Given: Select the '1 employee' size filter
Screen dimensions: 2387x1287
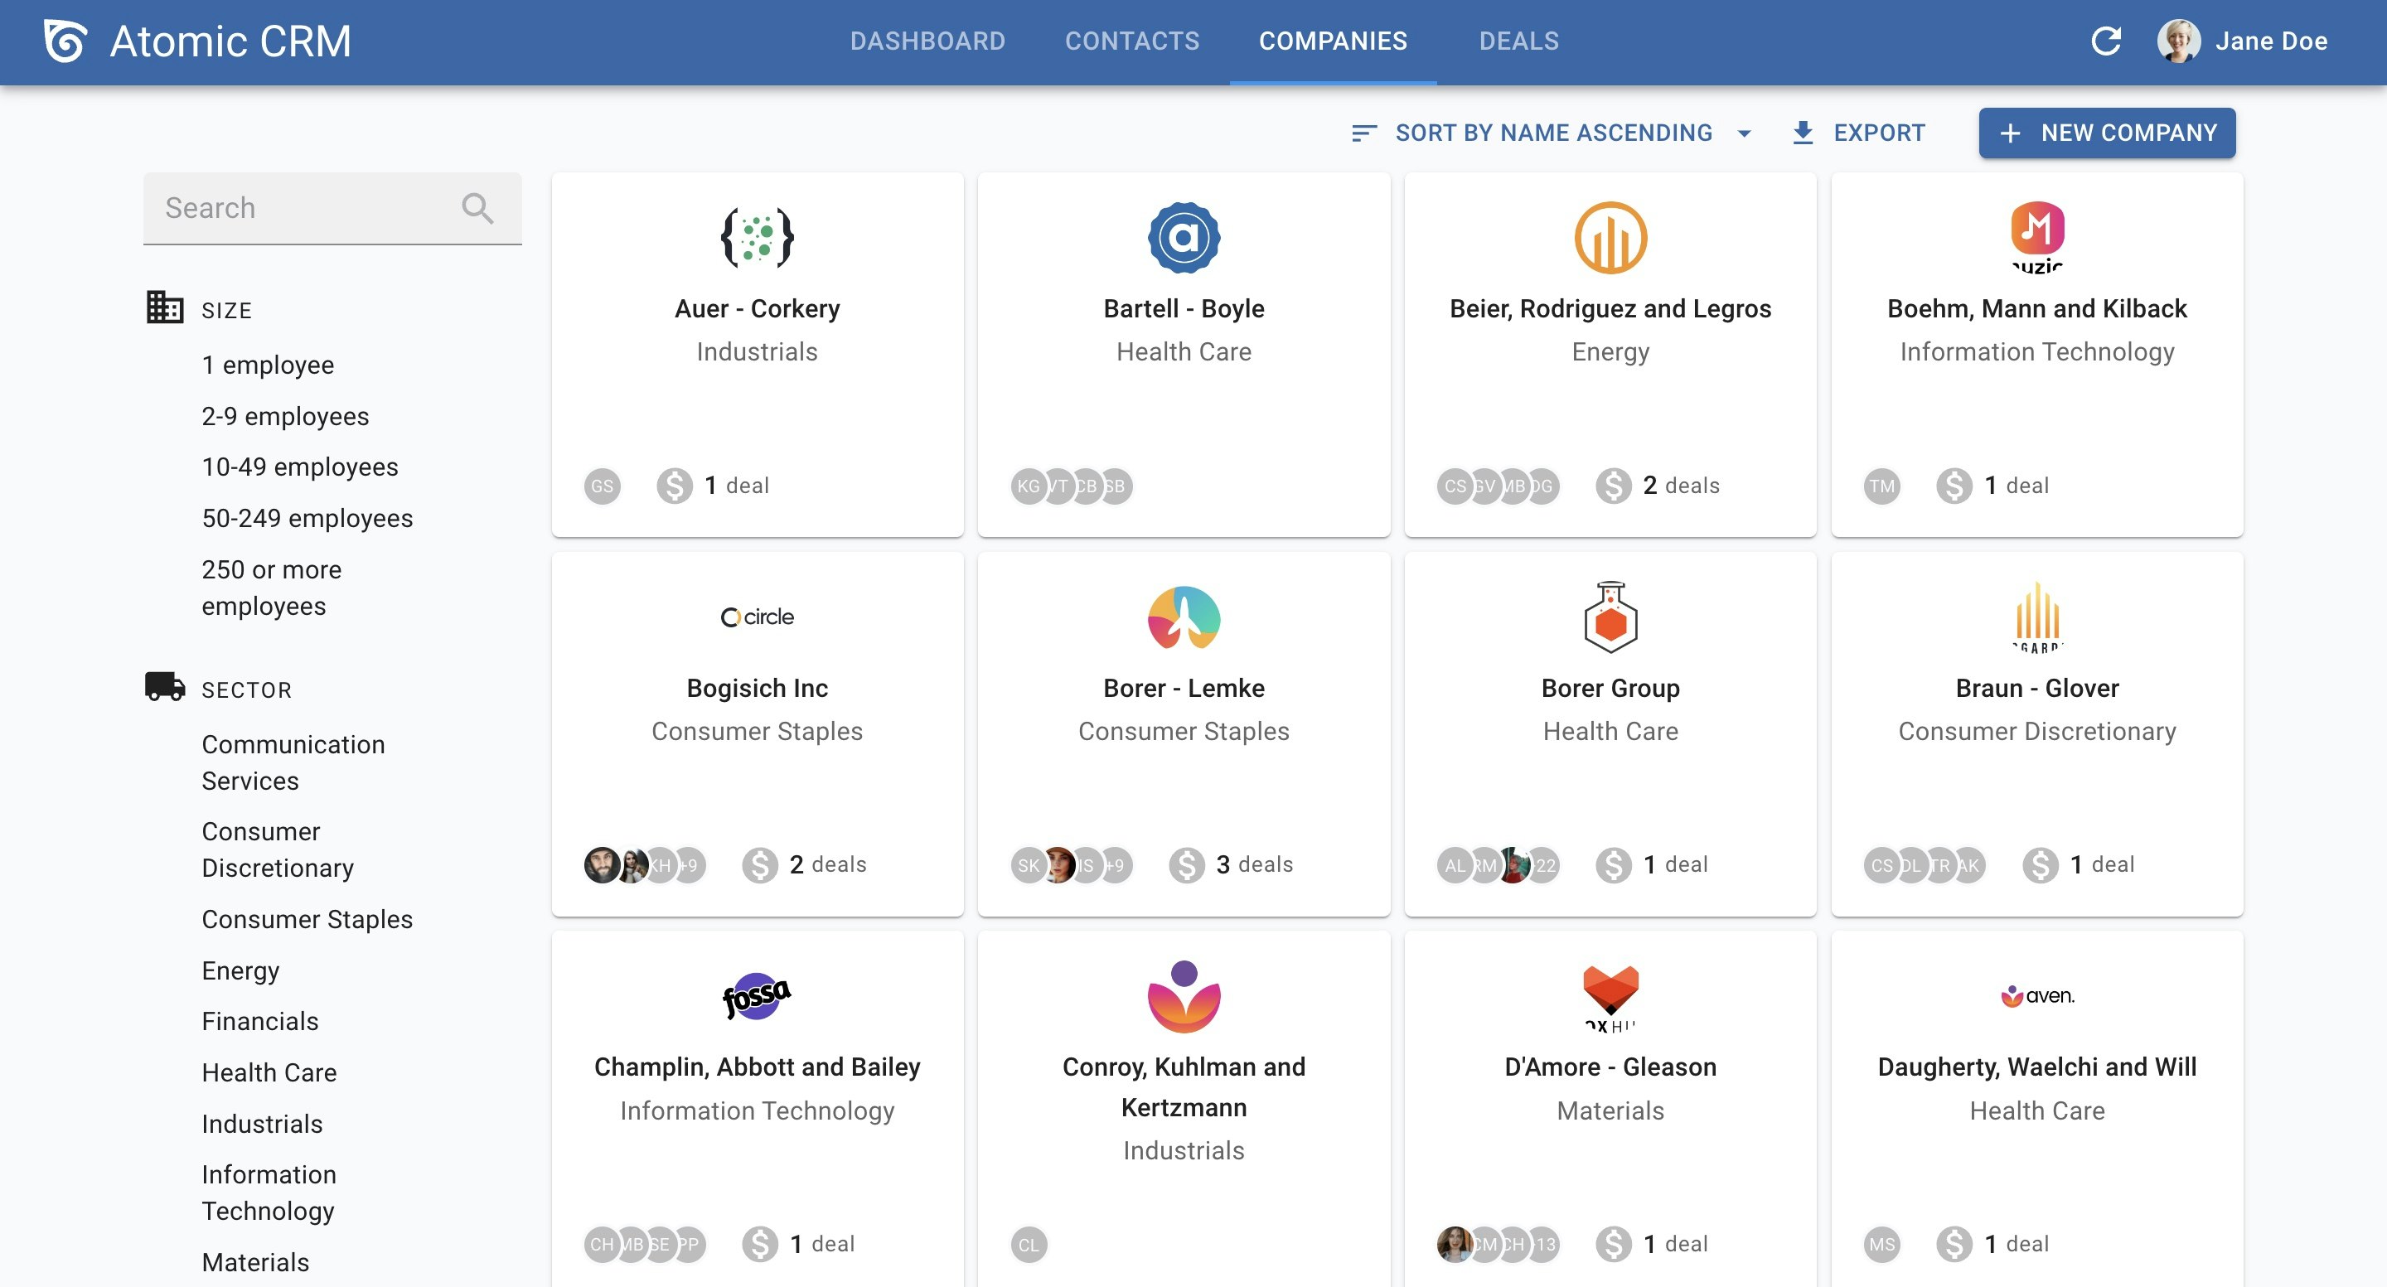Looking at the screenshot, I should point(268,365).
